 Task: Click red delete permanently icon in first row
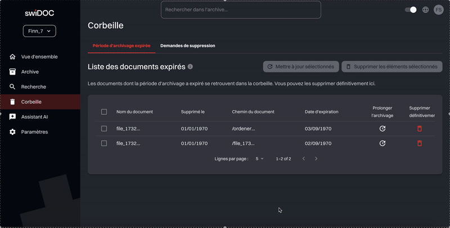[x=419, y=129]
